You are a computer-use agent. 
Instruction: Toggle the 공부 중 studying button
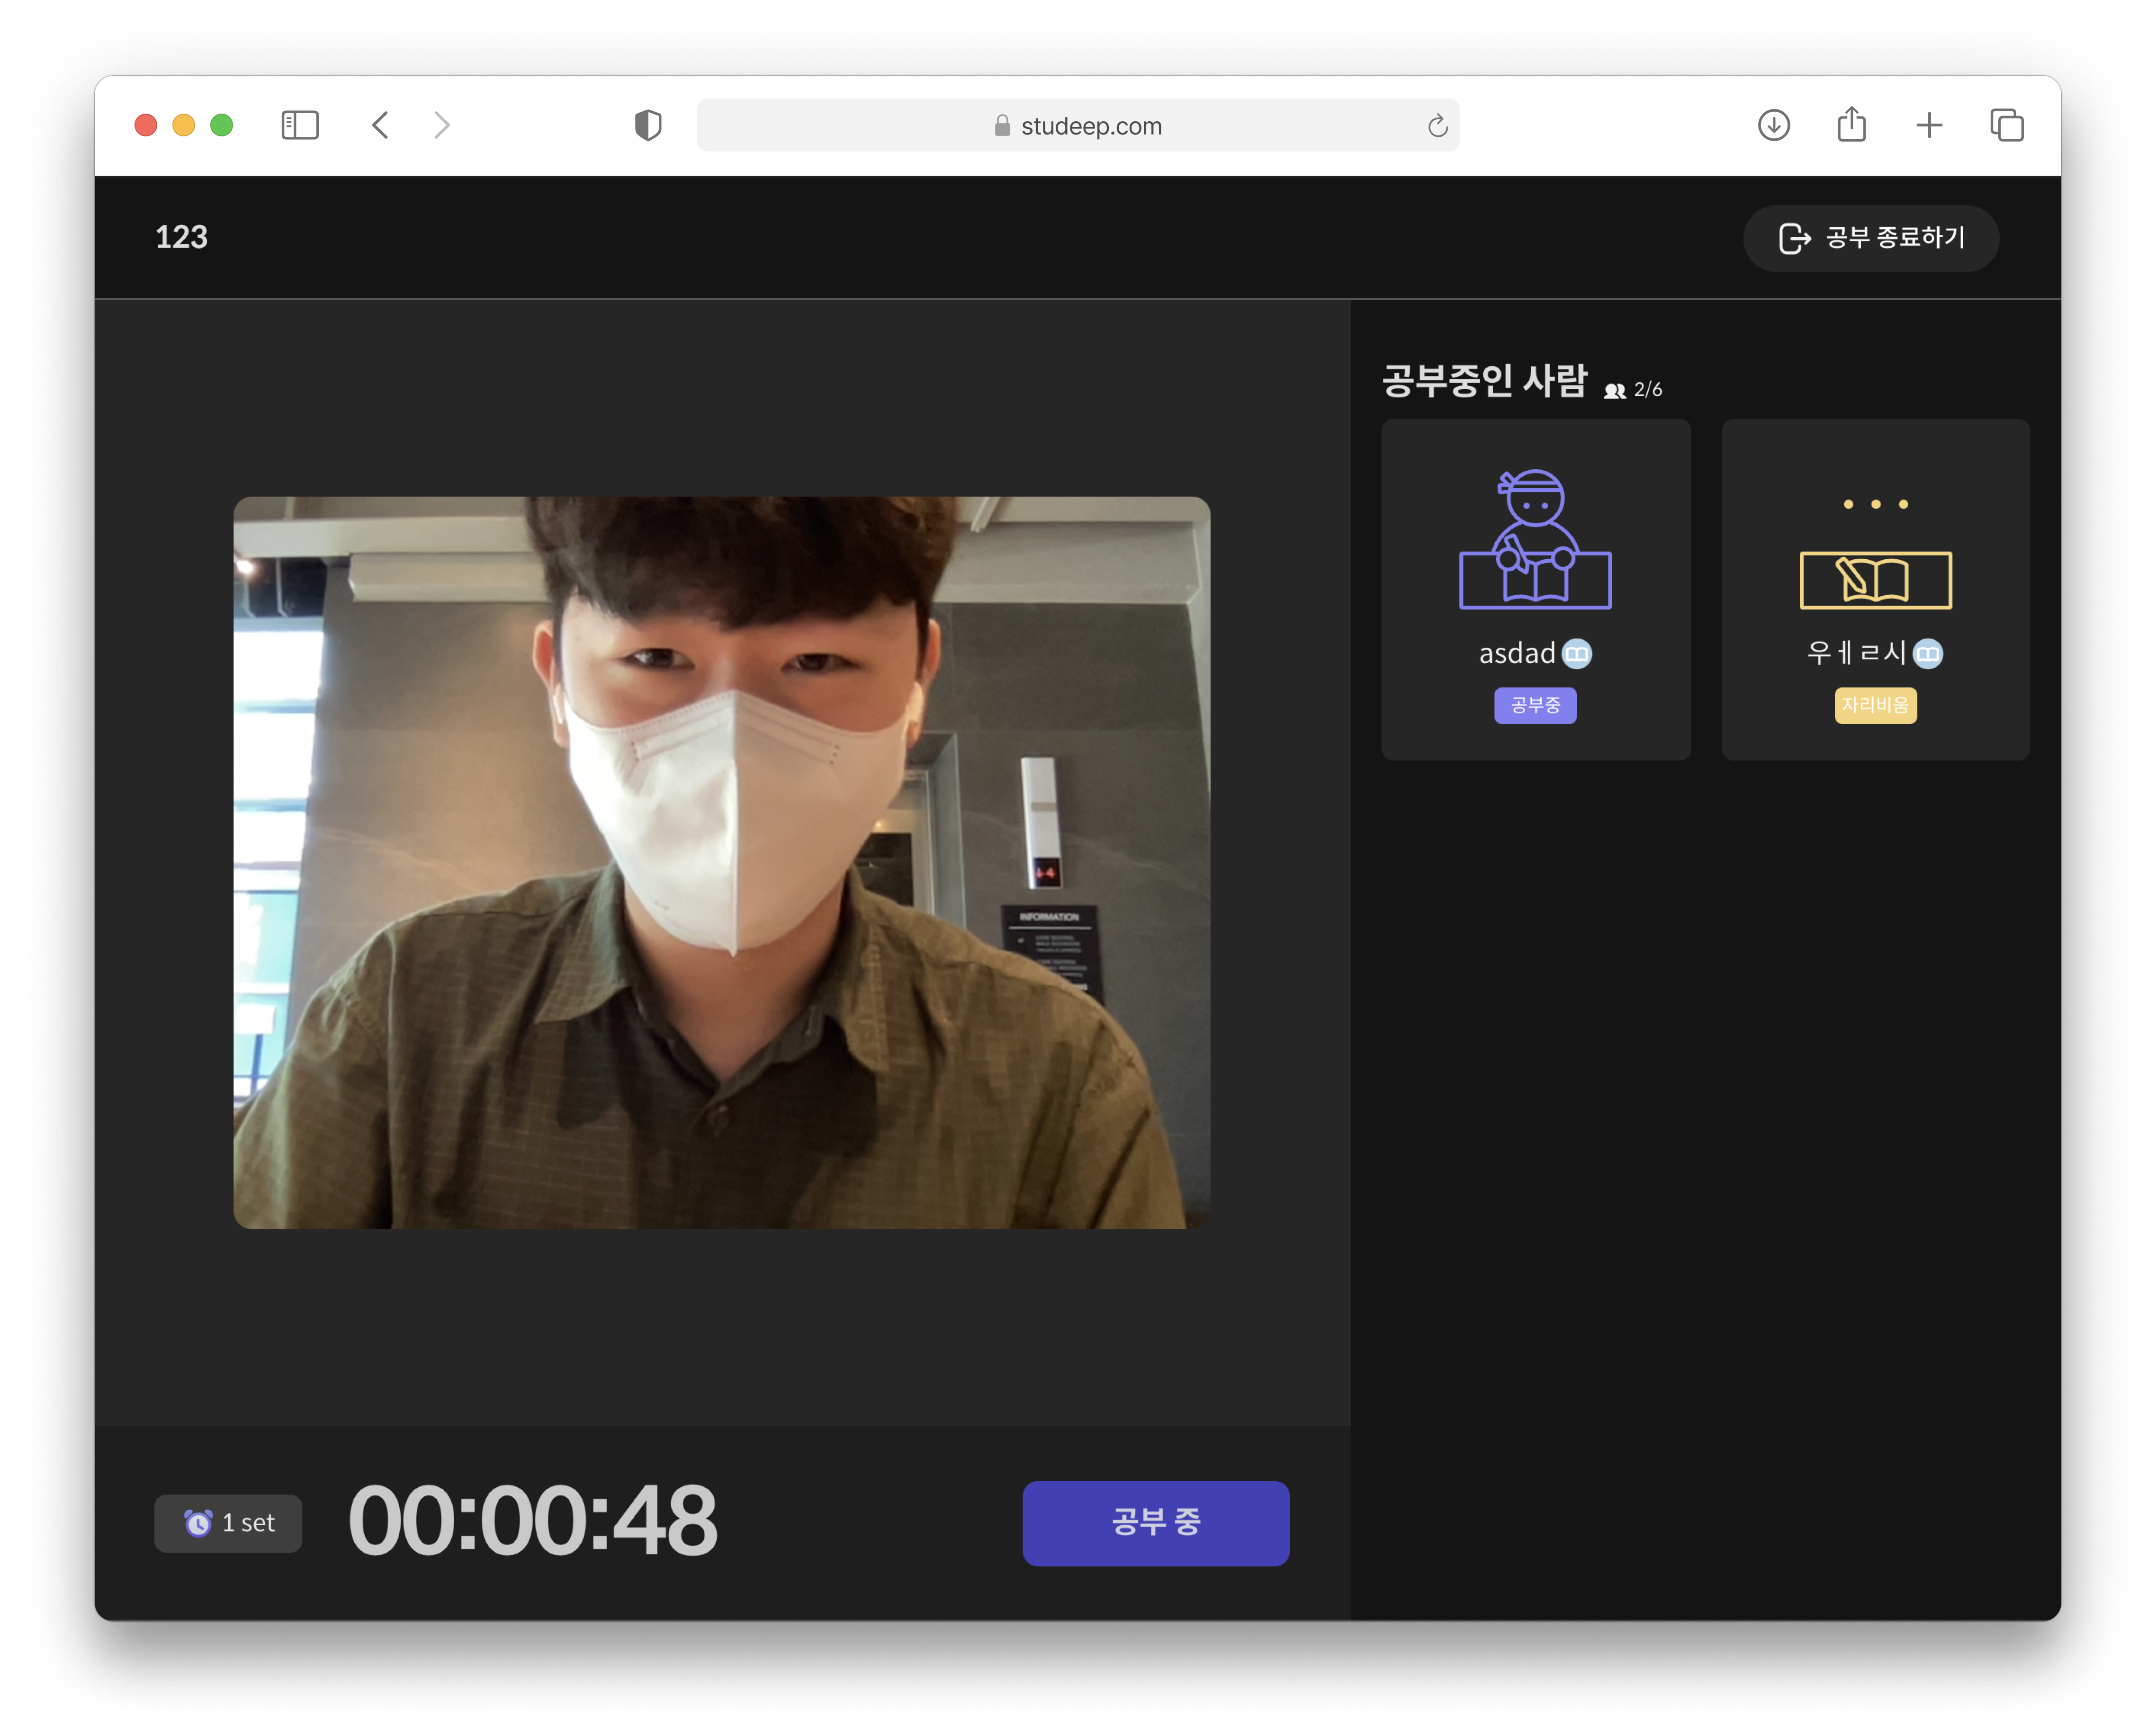pyautogui.click(x=1155, y=1522)
